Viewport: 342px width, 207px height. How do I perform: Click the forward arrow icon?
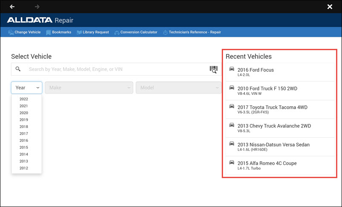point(37,7)
